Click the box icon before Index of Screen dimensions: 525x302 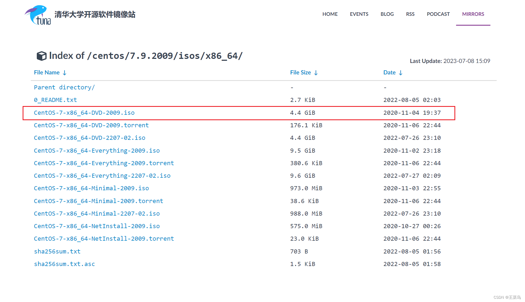[41, 56]
